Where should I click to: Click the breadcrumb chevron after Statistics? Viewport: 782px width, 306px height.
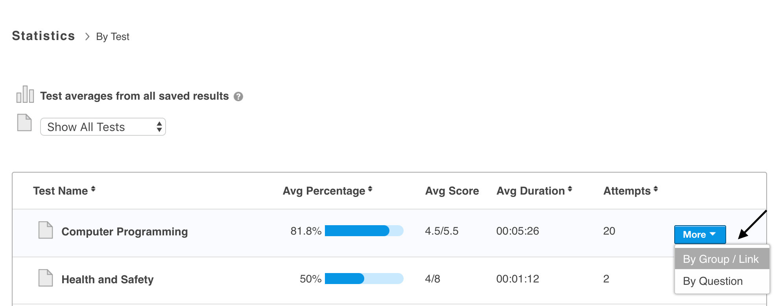click(x=87, y=36)
